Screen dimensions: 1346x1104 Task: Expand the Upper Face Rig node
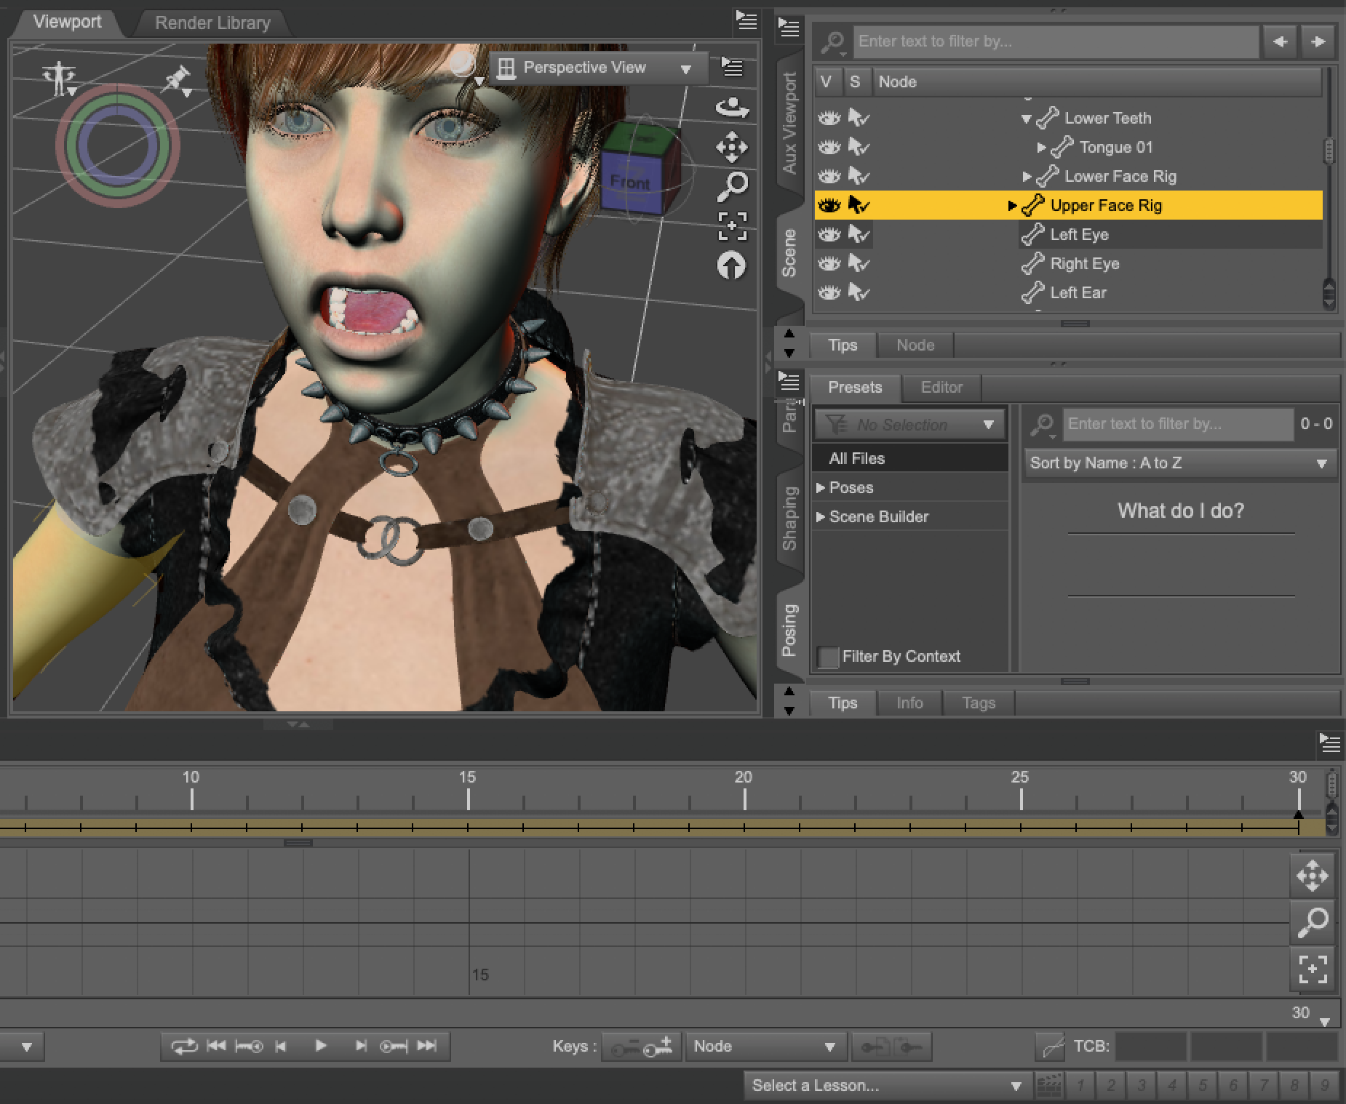1011,206
